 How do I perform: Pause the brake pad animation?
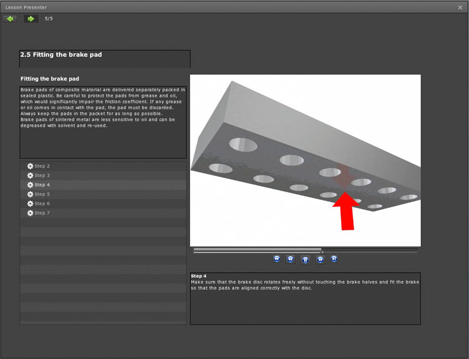[305, 259]
